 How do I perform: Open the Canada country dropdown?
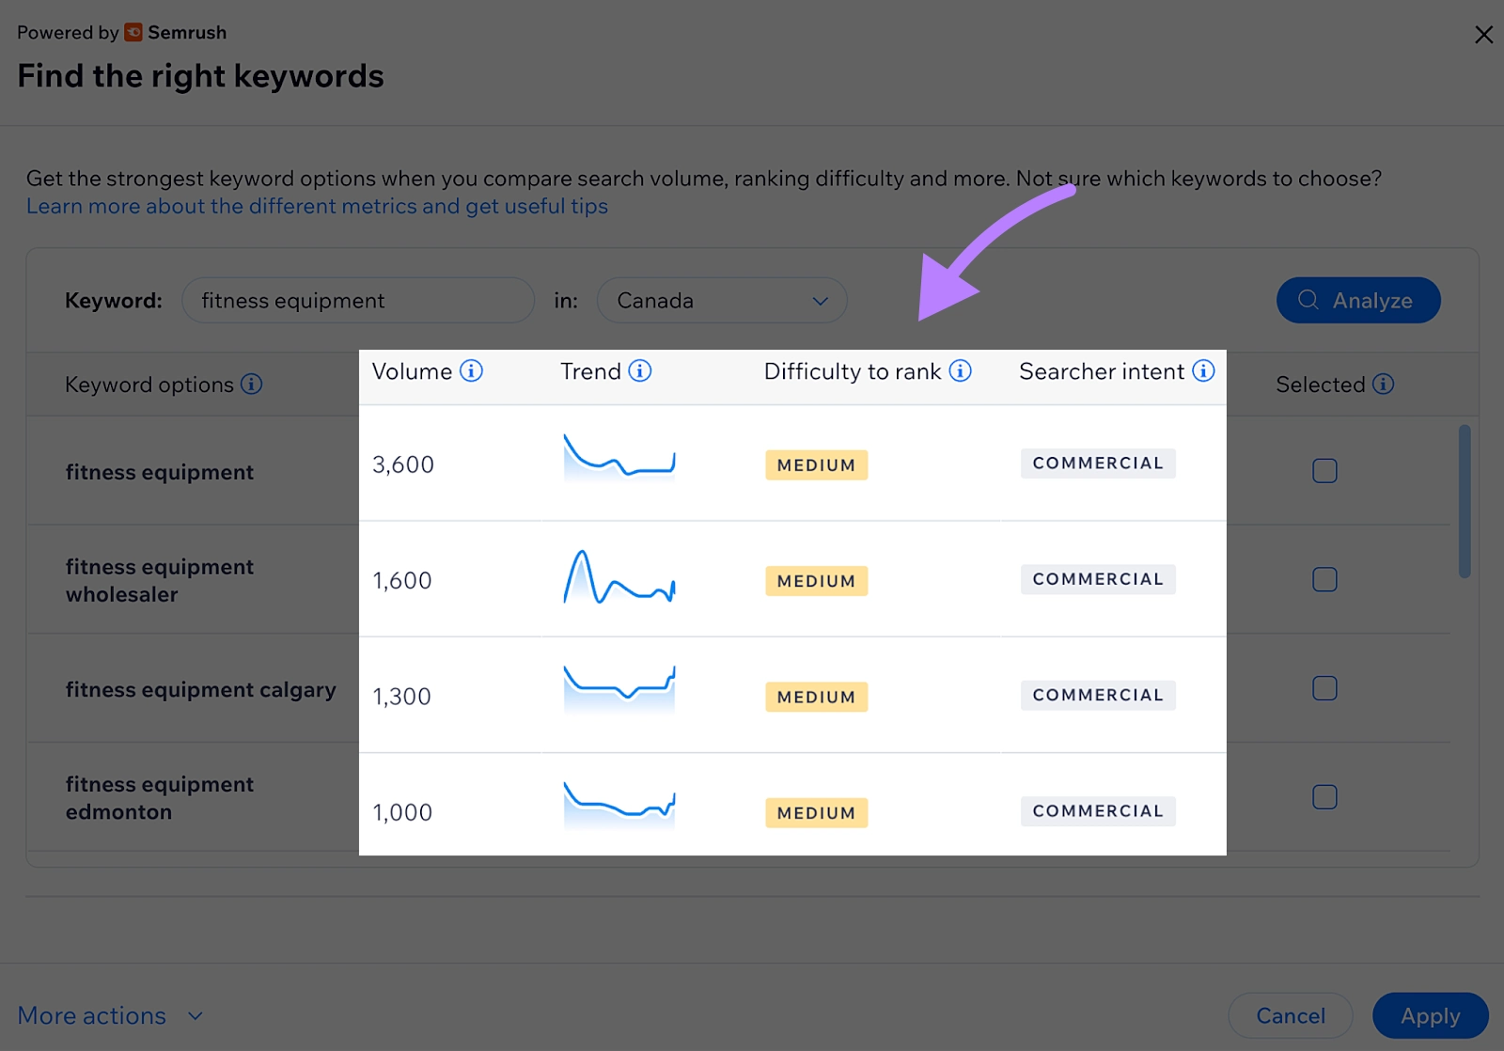click(721, 301)
